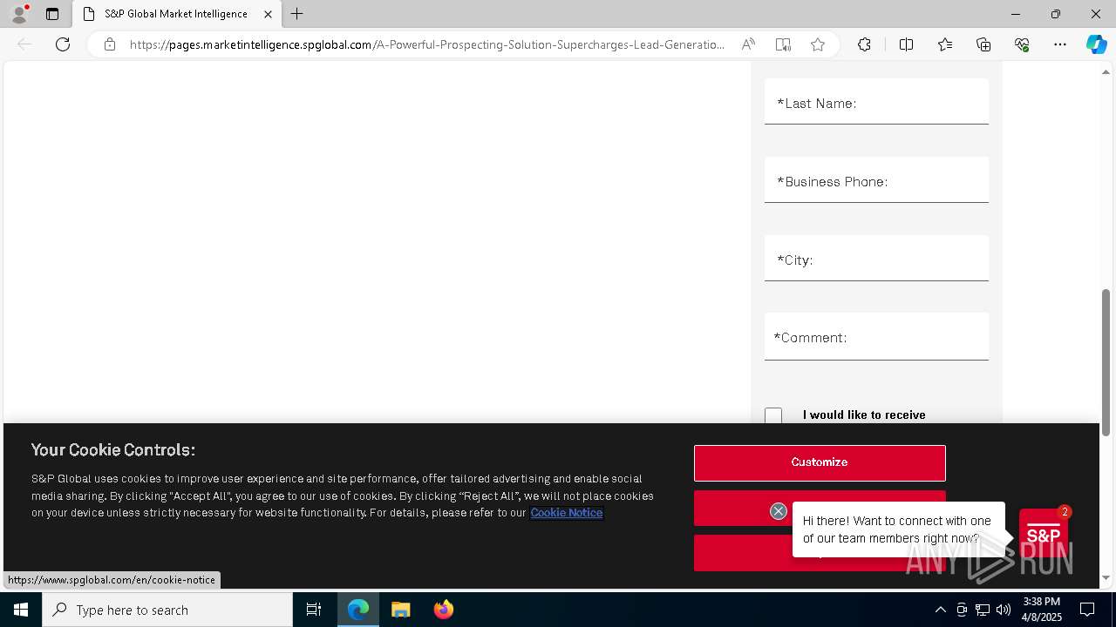Click the page vertical scrollbar thumb
The height and width of the screenshot is (627, 1116).
click(x=1106, y=361)
